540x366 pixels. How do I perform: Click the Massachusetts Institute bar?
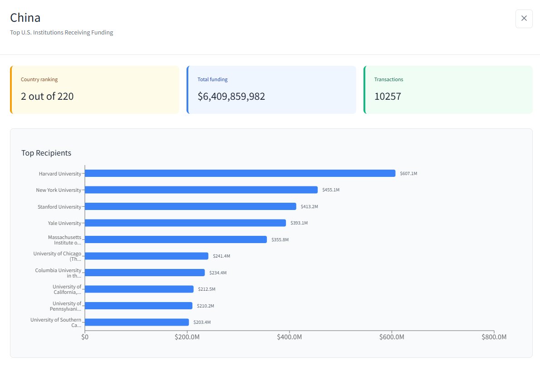pyautogui.click(x=176, y=239)
